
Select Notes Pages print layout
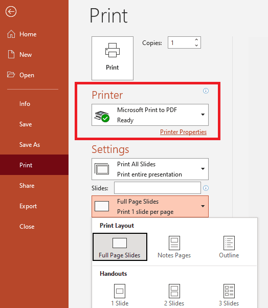tap(174, 247)
